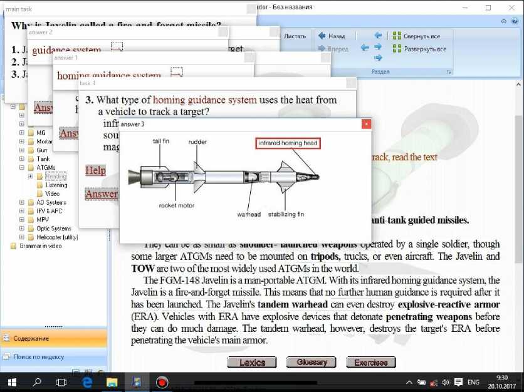Click the bottom blue arrow in Раздел group
524x392 pixels.
pos(378,58)
